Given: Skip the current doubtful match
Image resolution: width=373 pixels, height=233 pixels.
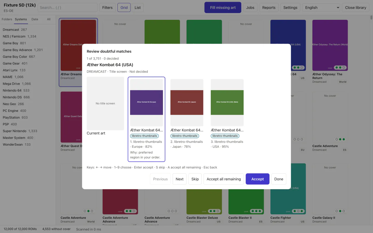Looking at the screenshot, I should coord(195,179).
